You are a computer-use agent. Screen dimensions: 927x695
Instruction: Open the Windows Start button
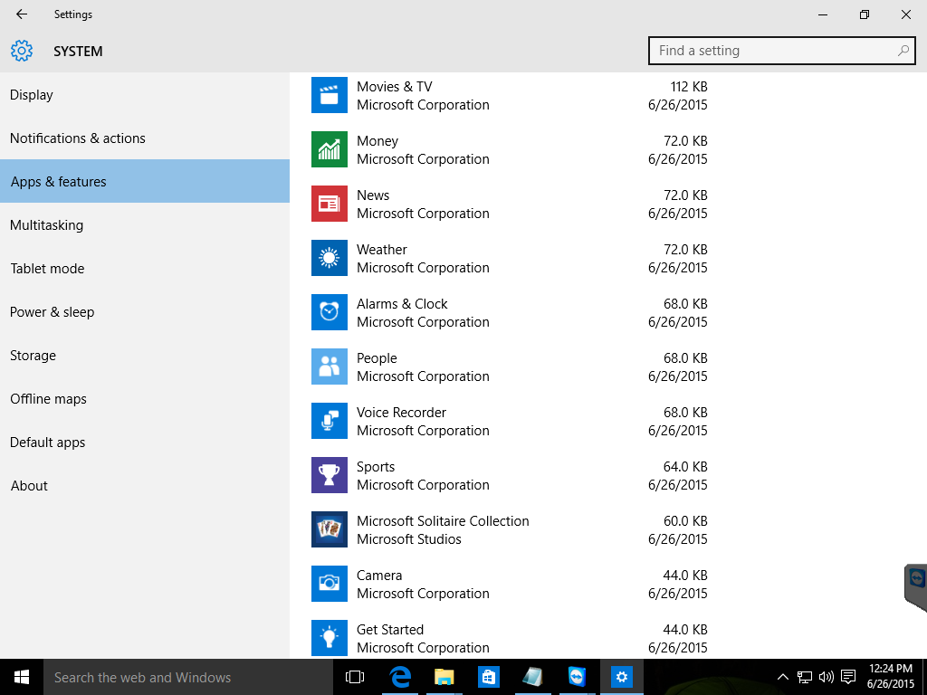click(22, 677)
